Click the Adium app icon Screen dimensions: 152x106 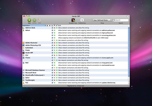[23, 30]
